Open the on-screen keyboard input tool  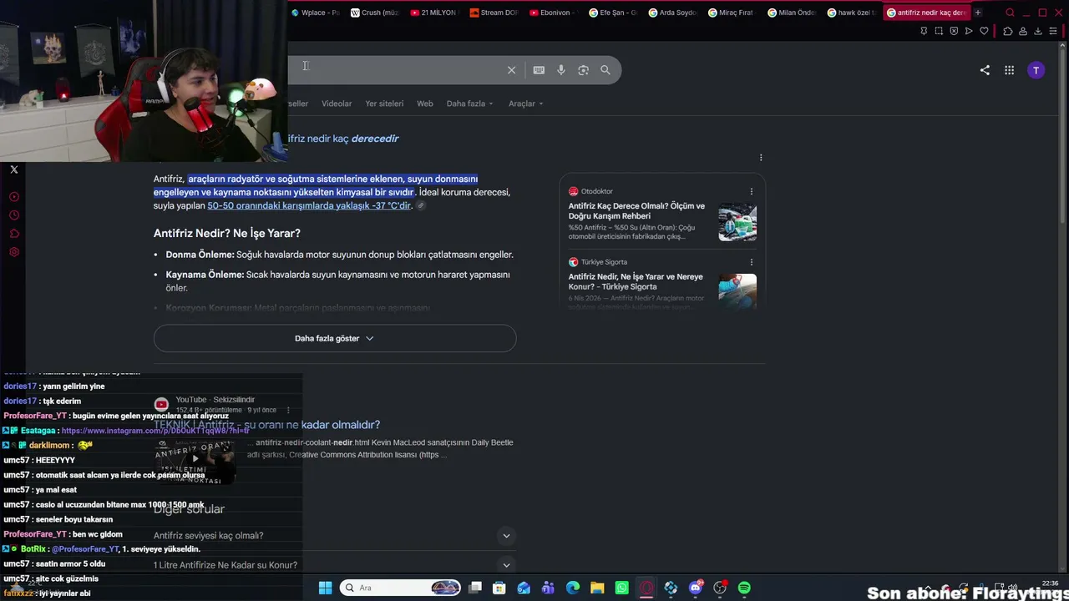pyautogui.click(x=539, y=70)
